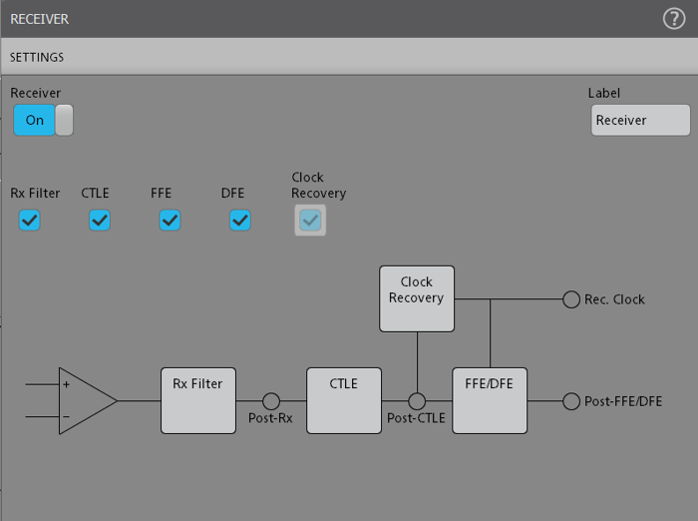Image resolution: width=698 pixels, height=521 pixels.
Task: Click the Clock Recovery checkbox
Action: (x=310, y=221)
